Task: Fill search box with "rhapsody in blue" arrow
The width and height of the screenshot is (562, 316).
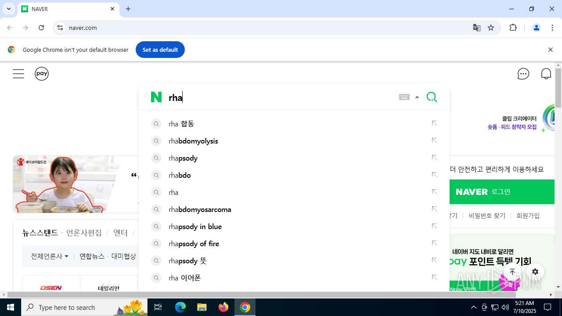Action: point(434,226)
